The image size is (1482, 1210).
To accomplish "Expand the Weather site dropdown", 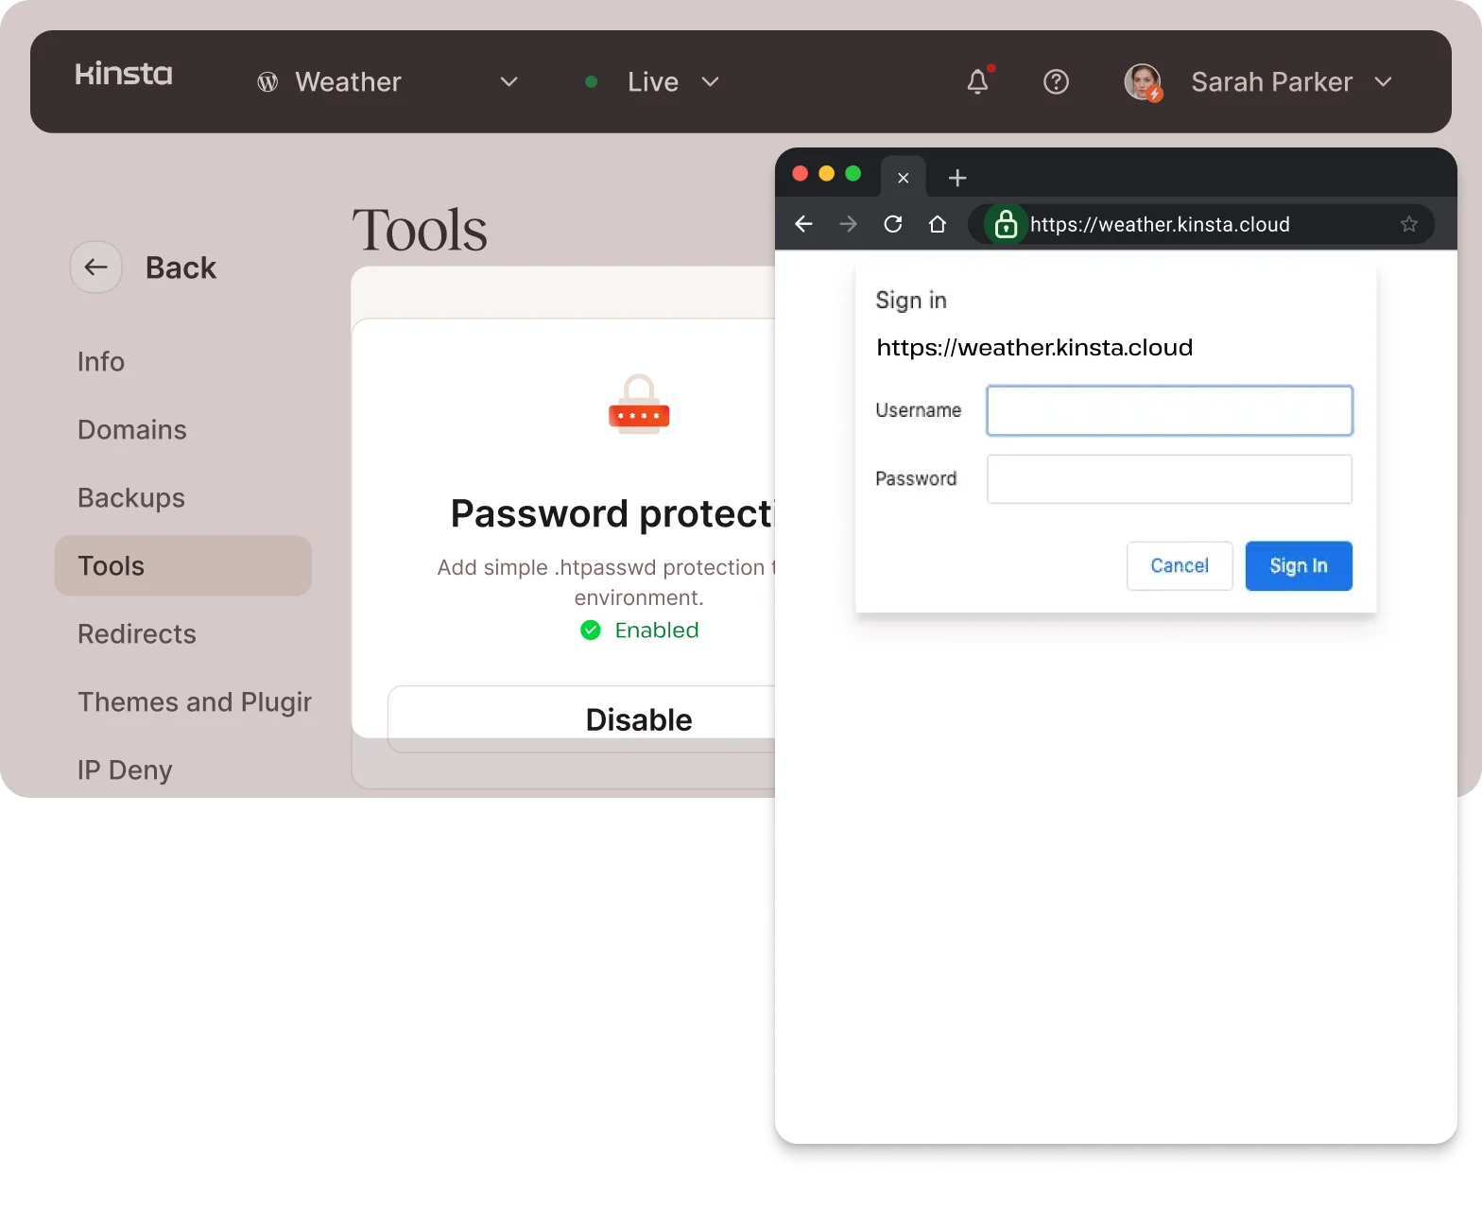I will [508, 82].
